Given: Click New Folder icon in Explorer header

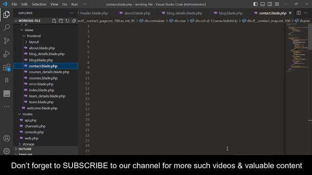Looking at the screenshot, I should click(x=60, y=20).
